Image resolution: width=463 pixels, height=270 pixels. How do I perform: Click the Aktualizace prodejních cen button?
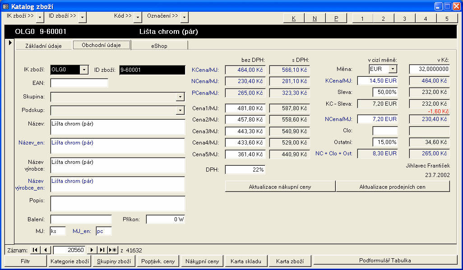point(393,186)
